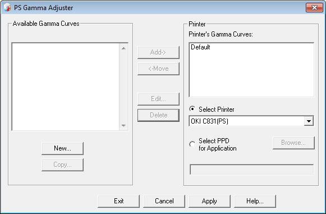Click the Browse... button

point(293,143)
